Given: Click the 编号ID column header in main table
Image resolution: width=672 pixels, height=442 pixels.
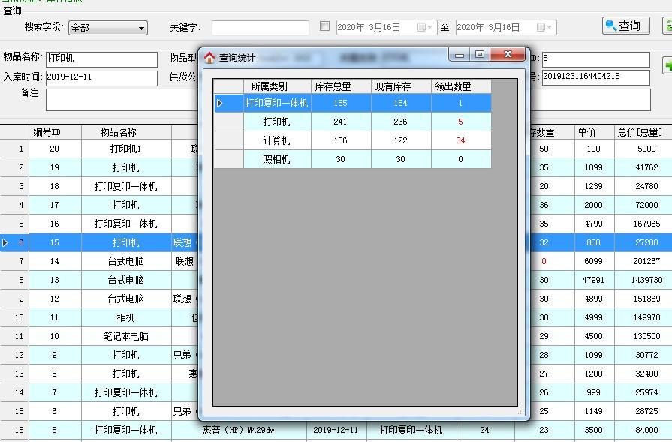Looking at the screenshot, I should coord(54,132).
